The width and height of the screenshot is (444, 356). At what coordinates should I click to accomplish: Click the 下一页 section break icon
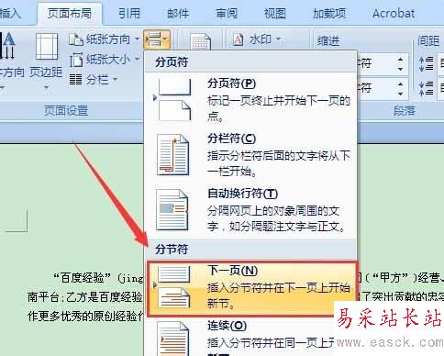pos(174,287)
